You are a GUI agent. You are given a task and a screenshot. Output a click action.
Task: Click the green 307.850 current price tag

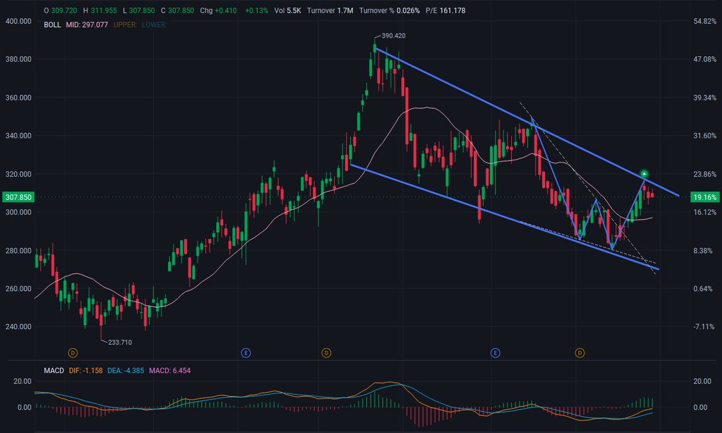click(18, 197)
